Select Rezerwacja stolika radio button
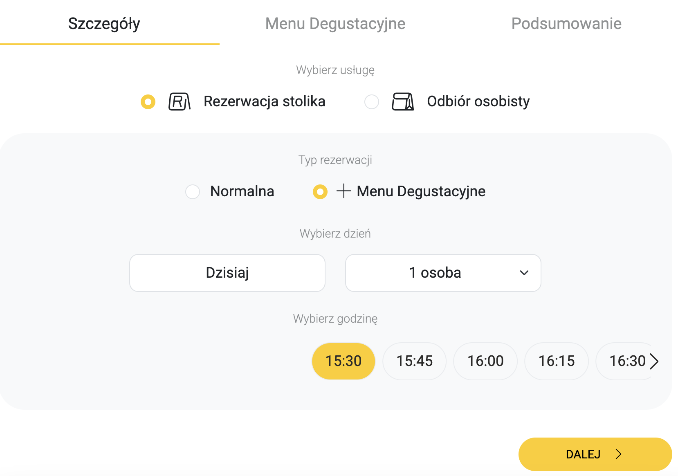The width and height of the screenshot is (678, 476). [148, 102]
